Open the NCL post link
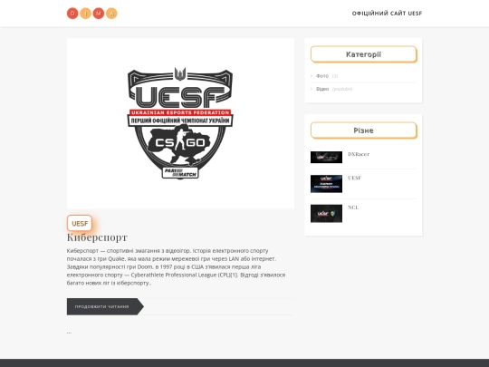The height and width of the screenshot is (367, 489). (x=353, y=208)
